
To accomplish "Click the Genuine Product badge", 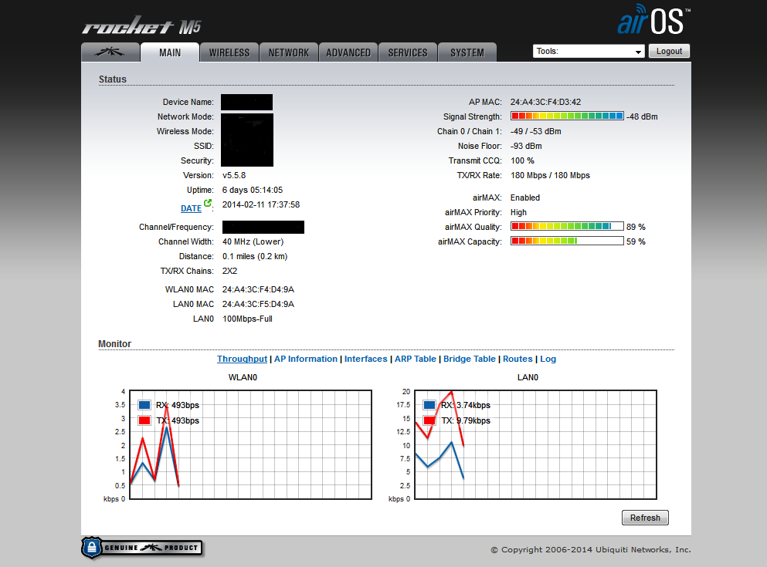I will click(x=142, y=548).
